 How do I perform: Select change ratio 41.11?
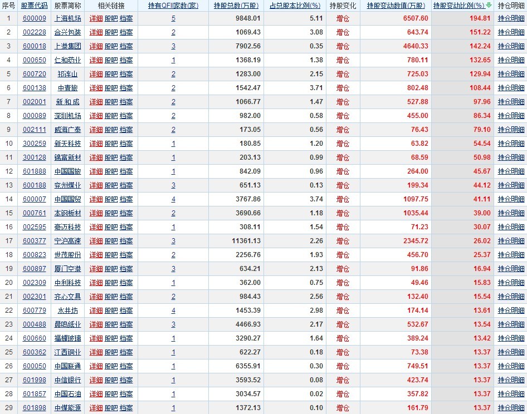tap(482, 199)
